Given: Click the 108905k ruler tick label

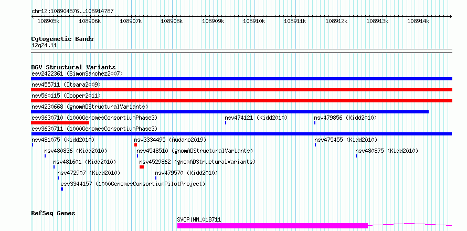Looking at the screenshot, I should point(49,21).
